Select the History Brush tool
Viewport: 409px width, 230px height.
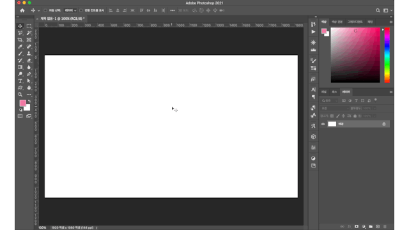click(20, 61)
